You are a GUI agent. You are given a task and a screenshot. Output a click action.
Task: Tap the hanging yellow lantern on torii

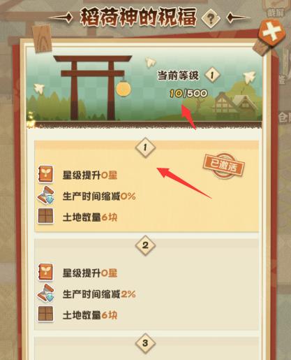click(x=124, y=89)
